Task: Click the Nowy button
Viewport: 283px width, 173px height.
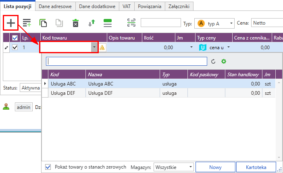Action: (215, 167)
